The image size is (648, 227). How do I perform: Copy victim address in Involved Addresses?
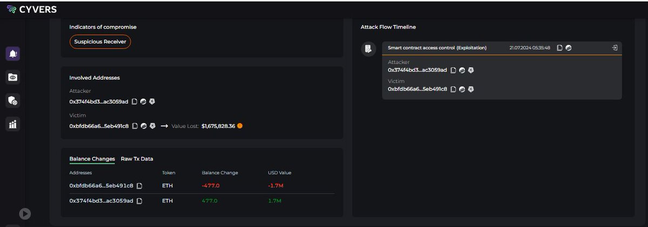pos(134,126)
